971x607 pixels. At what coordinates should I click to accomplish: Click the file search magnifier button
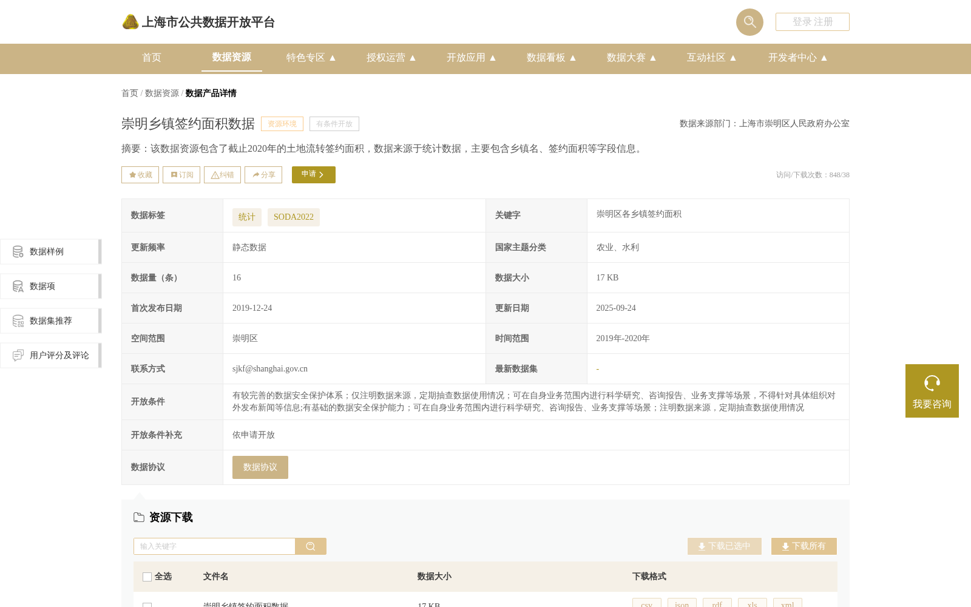[x=311, y=546]
